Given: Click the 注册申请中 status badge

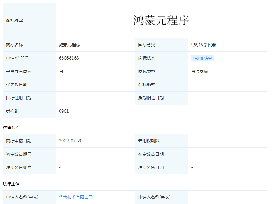Looking at the screenshot, I should [202, 58].
